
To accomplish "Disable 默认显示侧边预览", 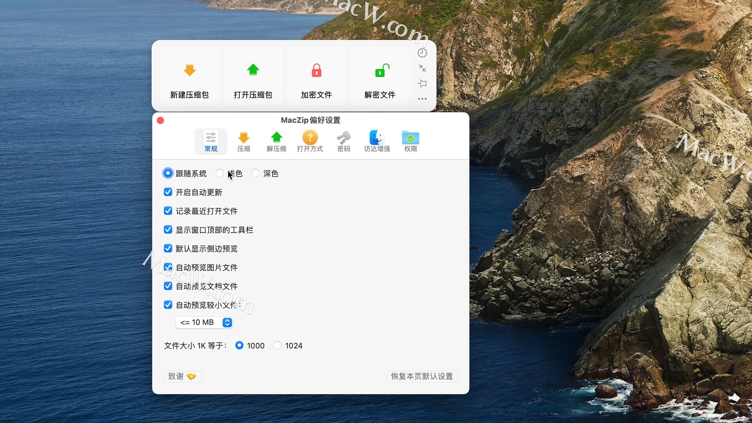I will coord(168,248).
